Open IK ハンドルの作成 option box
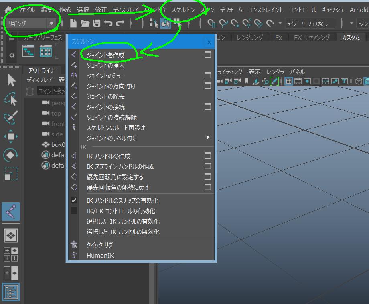This screenshot has width=369, height=304. tap(208, 156)
